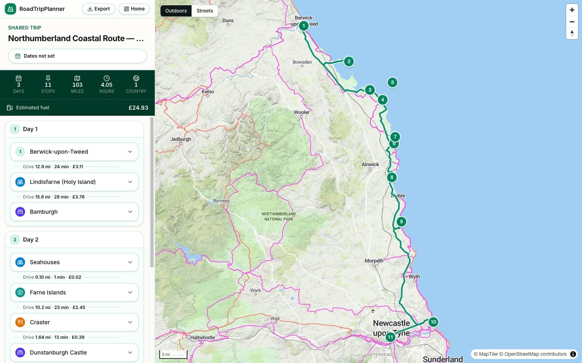This screenshot has width=582, height=363.
Task: Reset map bearing with compass button
Action: click(572, 33)
